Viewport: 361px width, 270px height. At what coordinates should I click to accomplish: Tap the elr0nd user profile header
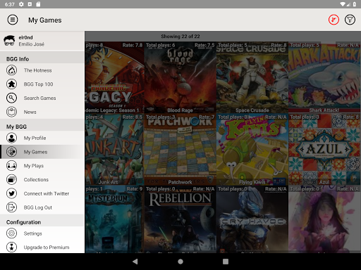42,41
